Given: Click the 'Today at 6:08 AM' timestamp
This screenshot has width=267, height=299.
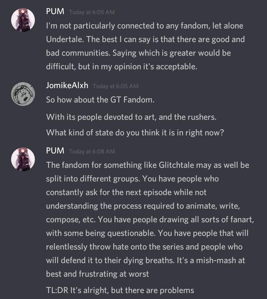Looking at the screenshot, I should [92, 152].
